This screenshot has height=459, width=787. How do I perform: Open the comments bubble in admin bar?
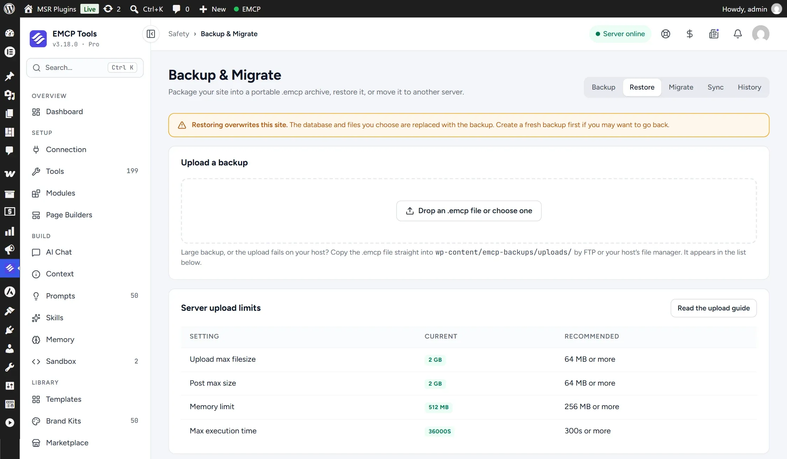(x=181, y=9)
